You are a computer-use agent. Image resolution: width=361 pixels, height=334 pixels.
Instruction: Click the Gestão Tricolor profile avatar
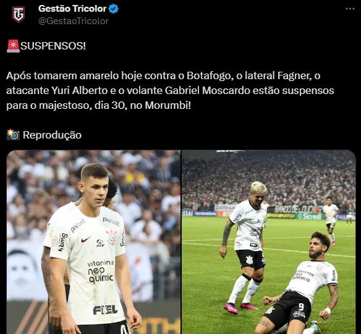[19, 14]
